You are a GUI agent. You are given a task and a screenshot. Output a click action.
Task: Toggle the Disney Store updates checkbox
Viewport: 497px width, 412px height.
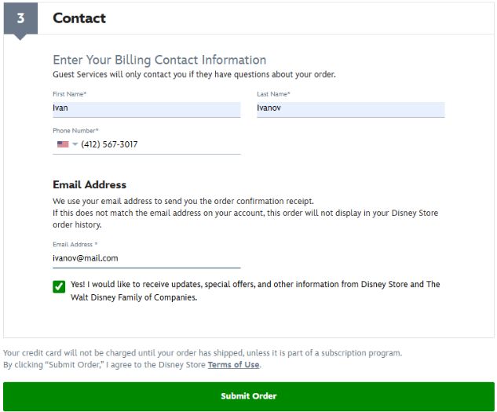tap(59, 286)
